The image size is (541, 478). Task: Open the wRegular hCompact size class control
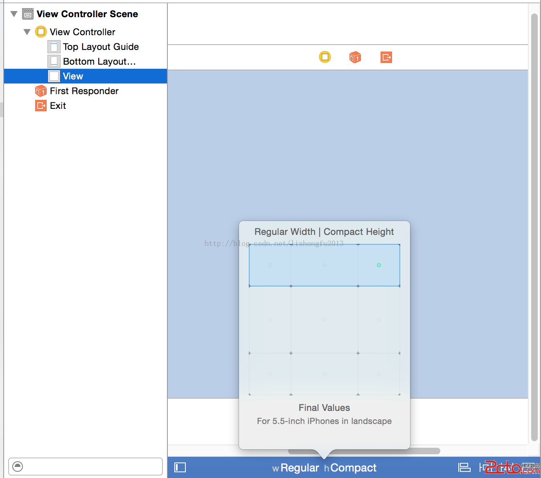(x=324, y=468)
